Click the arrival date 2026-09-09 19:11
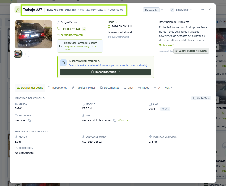The width and height of the screenshot is (226, 186). point(122,26)
